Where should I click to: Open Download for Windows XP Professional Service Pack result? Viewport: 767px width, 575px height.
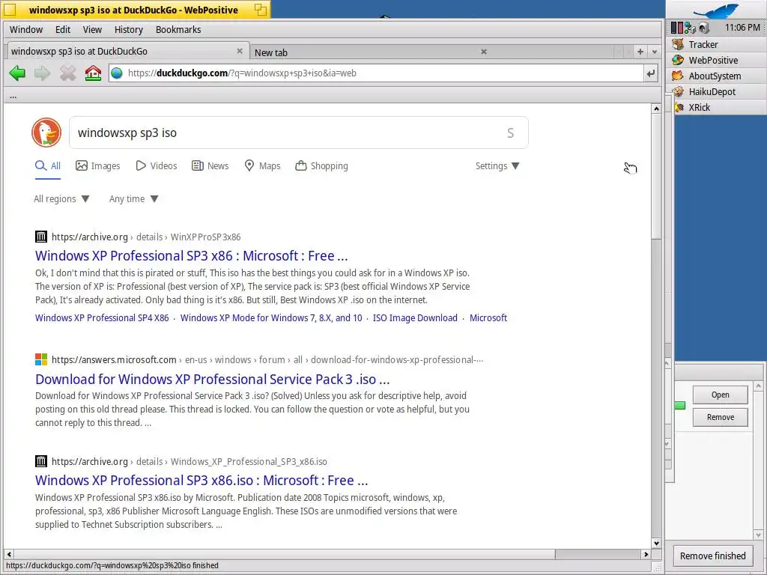[x=212, y=379]
